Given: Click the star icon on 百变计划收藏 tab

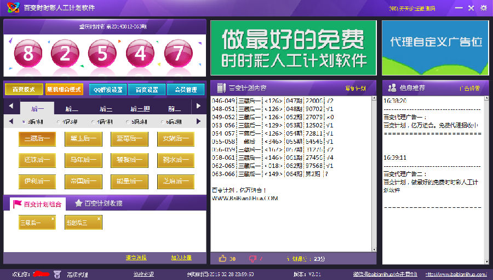Looking at the screenshot, I should (78, 203).
